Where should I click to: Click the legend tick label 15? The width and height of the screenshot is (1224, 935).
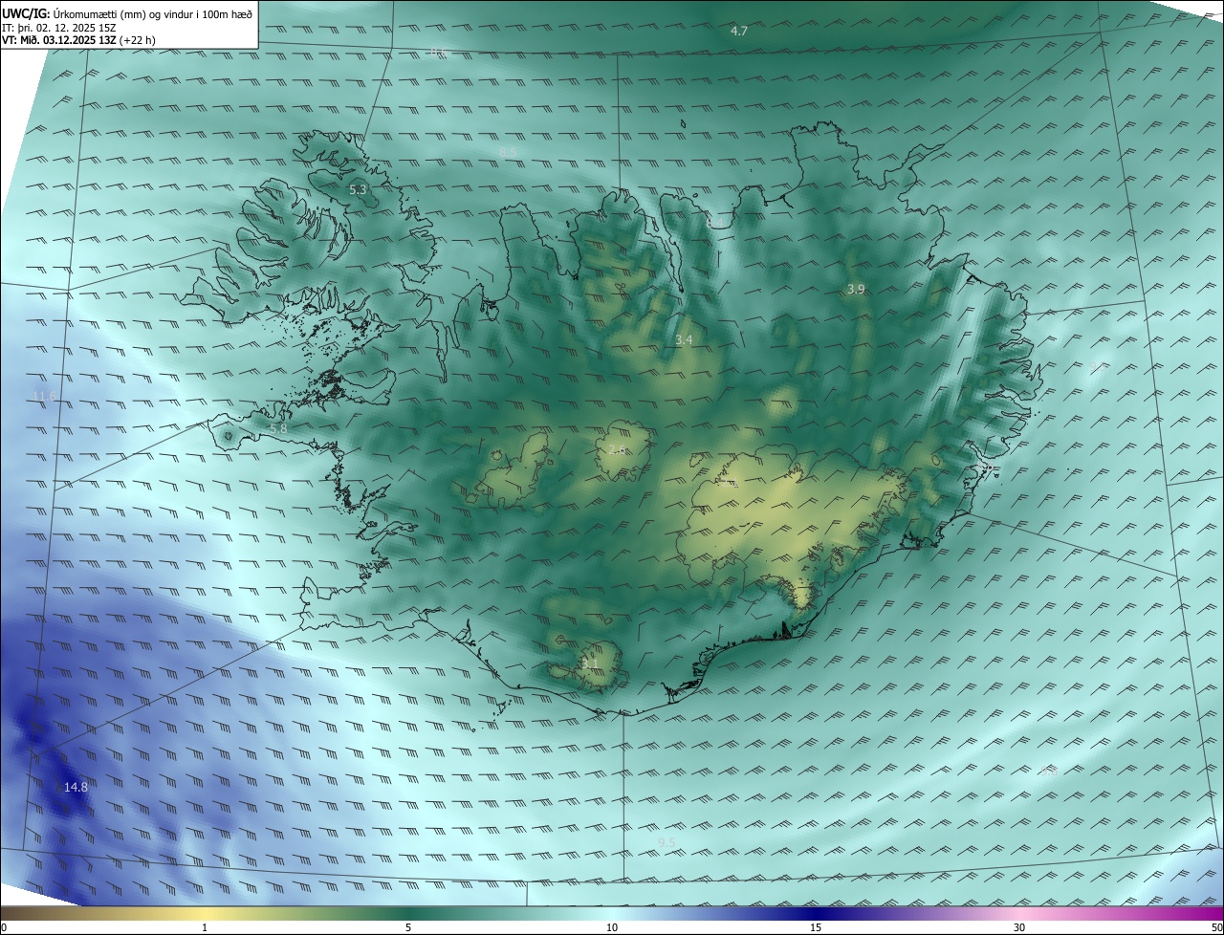(x=816, y=928)
